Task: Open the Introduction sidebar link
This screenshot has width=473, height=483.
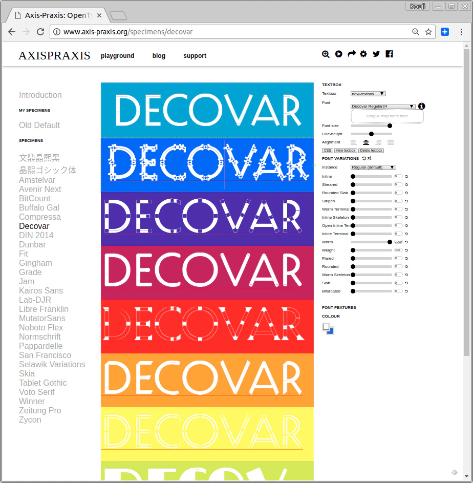Action: tap(40, 95)
